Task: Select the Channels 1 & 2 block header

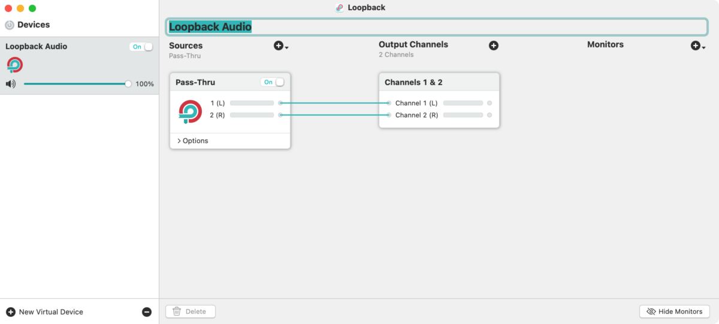Action: point(439,82)
